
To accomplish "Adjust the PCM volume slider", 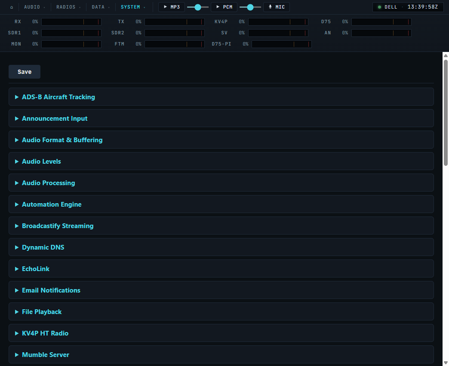I will pos(250,7).
